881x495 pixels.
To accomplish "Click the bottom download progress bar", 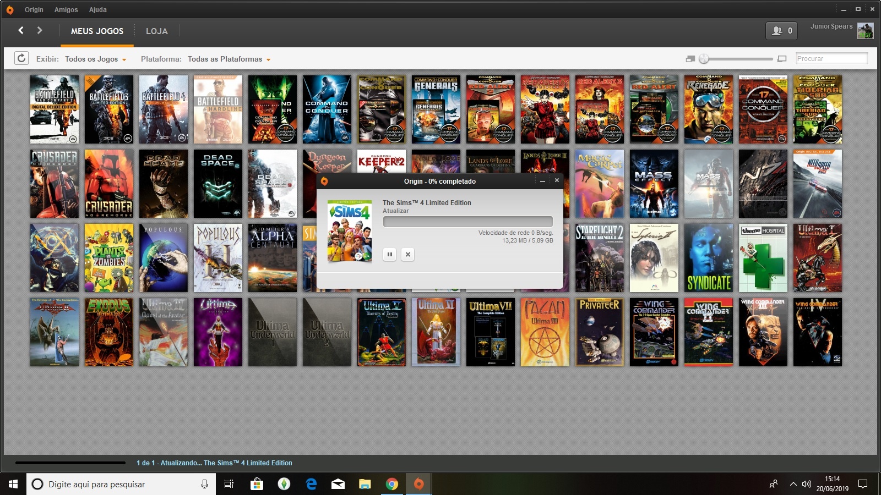I will 70,463.
